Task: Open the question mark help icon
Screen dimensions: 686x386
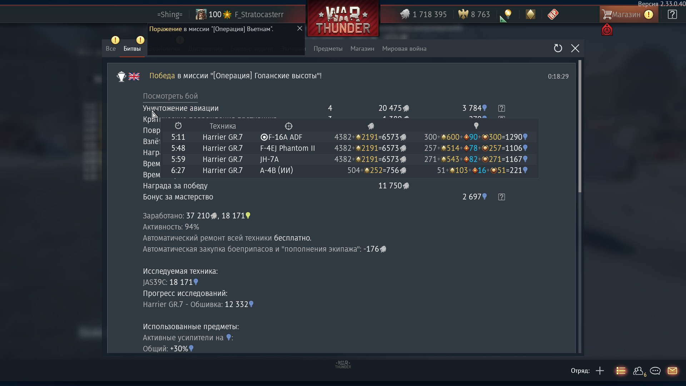Action: [x=672, y=14]
